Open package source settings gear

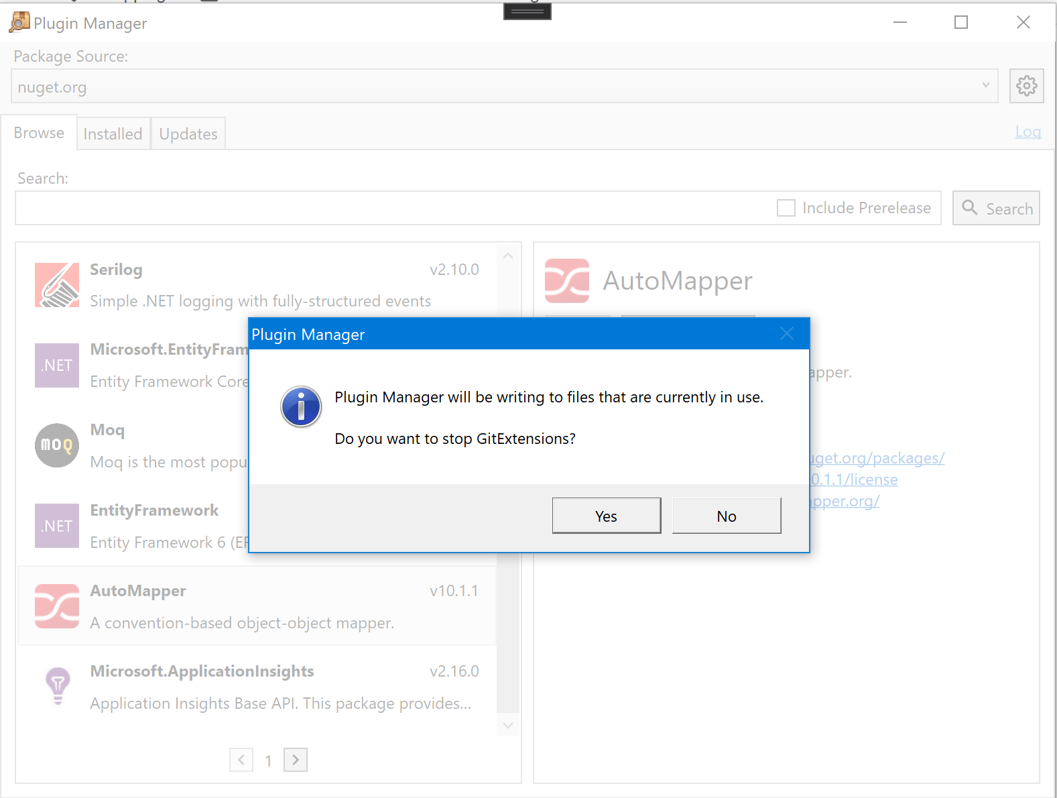pos(1027,86)
